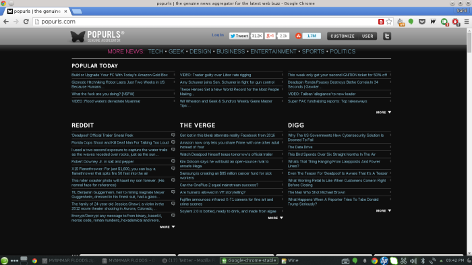Click the HP icon in system tray

384,260
